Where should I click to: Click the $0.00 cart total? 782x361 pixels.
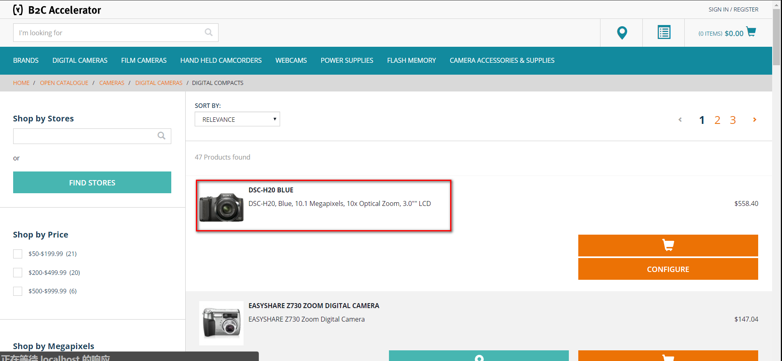pos(734,33)
